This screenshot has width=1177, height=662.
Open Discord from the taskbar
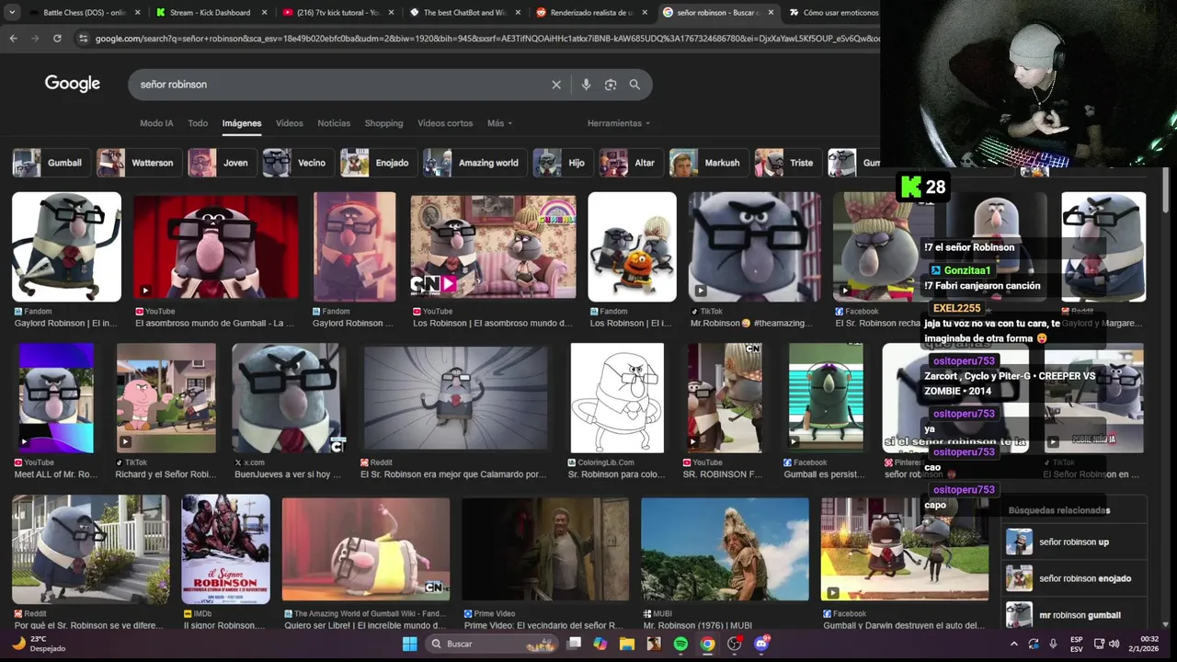(x=761, y=644)
